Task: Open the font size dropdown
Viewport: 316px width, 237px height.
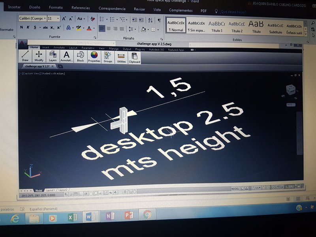Action: click(58, 19)
